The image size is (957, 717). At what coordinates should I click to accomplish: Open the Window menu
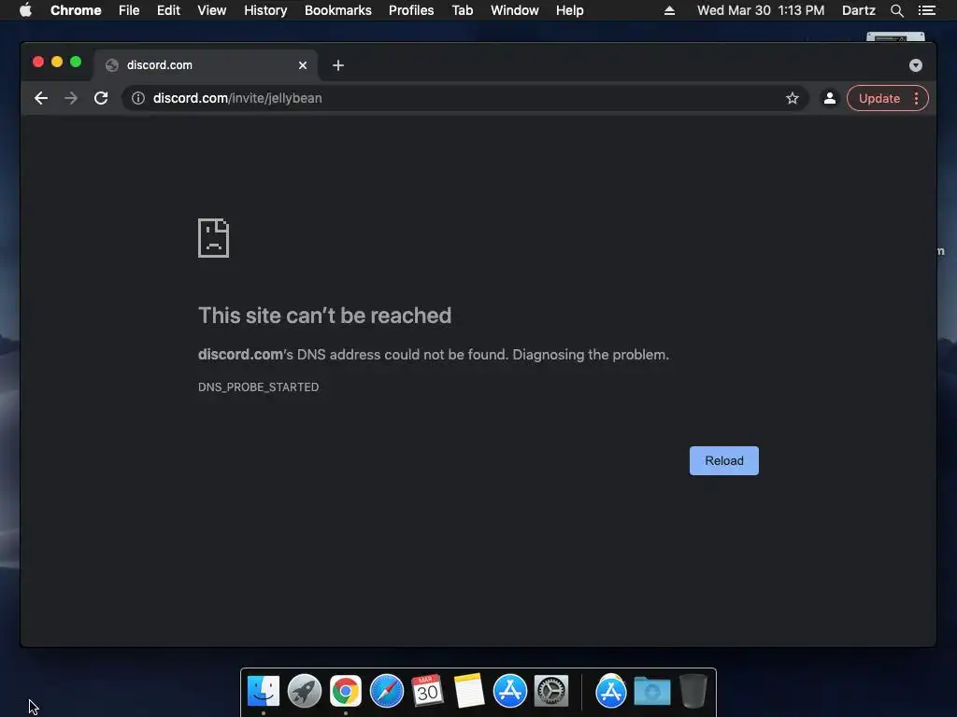(515, 10)
